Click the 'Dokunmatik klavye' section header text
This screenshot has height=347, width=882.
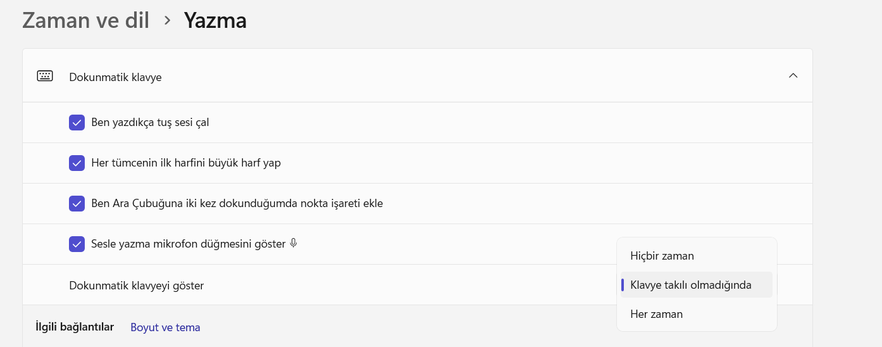pyautogui.click(x=115, y=77)
